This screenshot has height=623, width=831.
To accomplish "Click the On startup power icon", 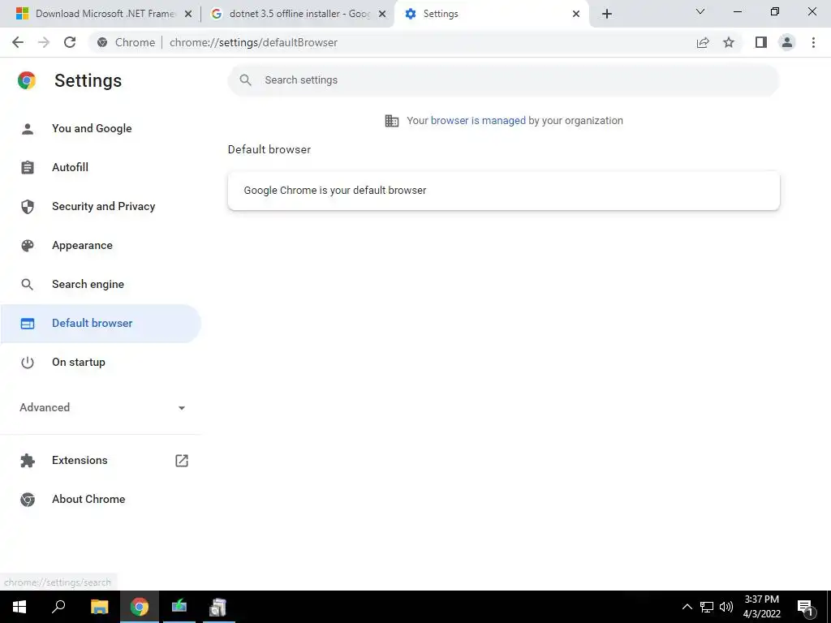I will coord(28,363).
